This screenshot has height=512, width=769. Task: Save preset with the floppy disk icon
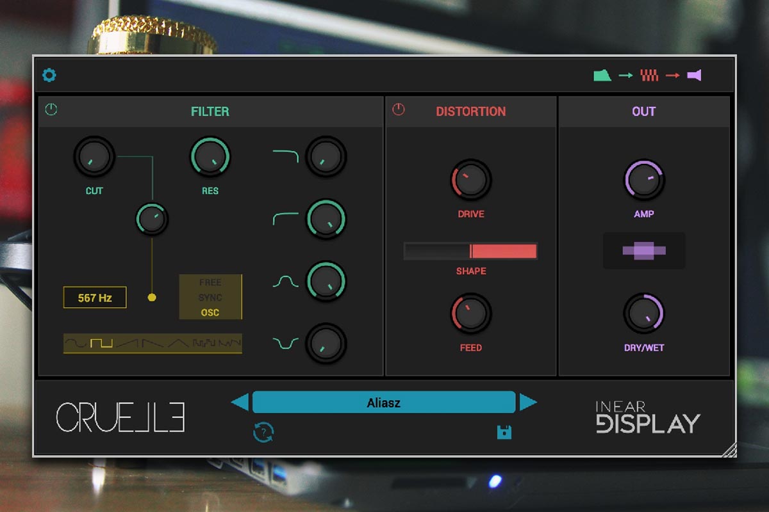pyautogui.click(x=504, y=433)
